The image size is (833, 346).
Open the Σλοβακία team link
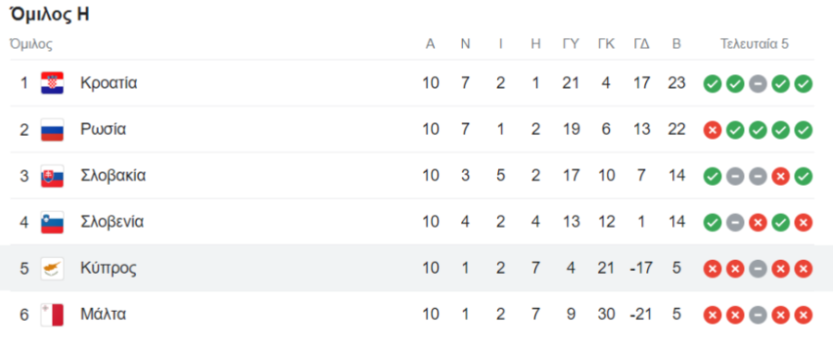click(x=113, y=176)
